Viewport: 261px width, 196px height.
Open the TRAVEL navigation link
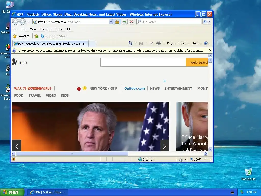pos(35,95)
